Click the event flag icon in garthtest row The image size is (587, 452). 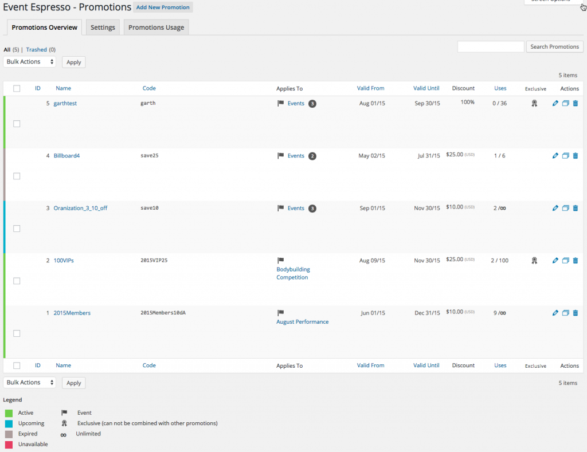click(280, 103)
